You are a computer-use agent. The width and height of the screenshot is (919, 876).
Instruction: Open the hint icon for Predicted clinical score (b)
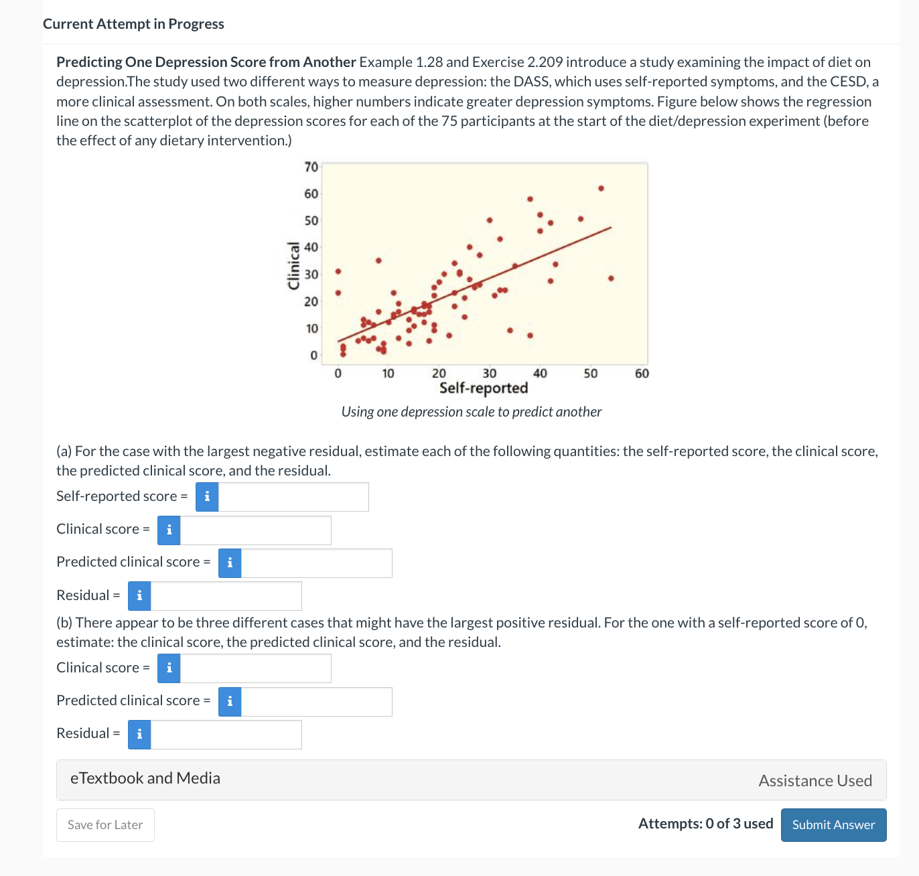[x=229, y=702]
